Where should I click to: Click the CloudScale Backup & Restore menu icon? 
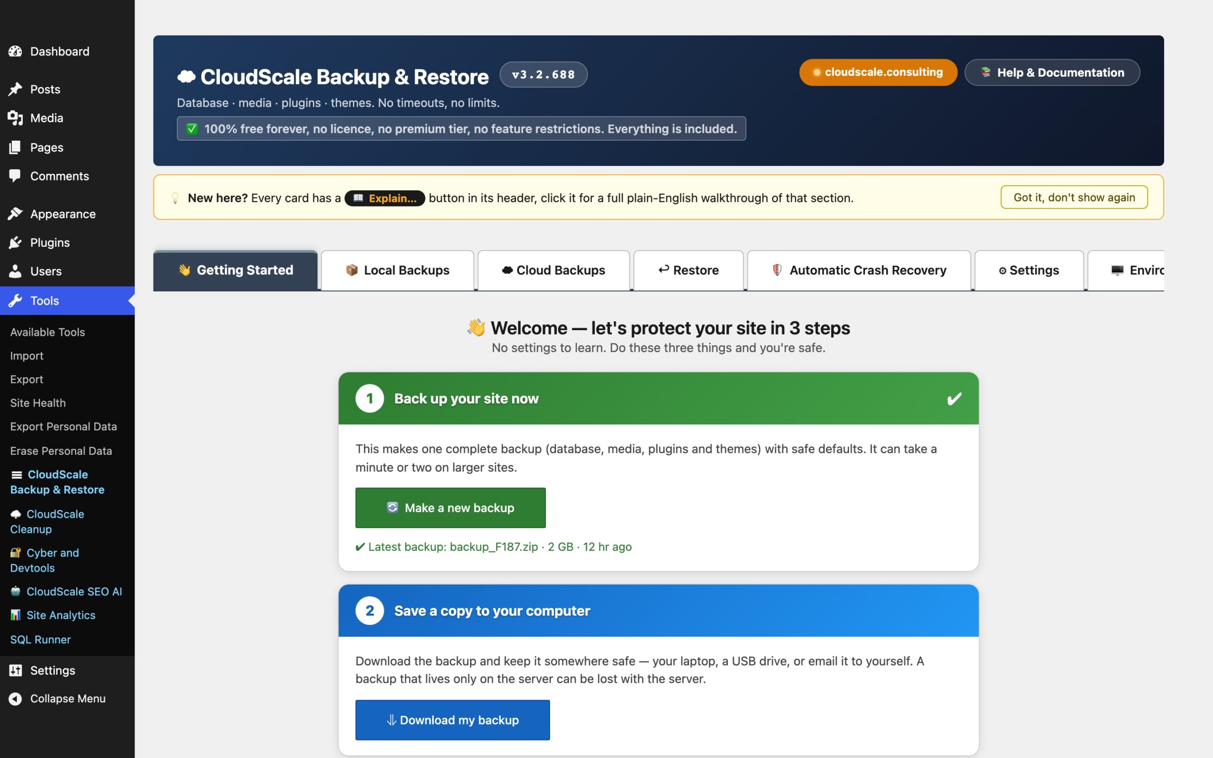click(x=17, y=475)
